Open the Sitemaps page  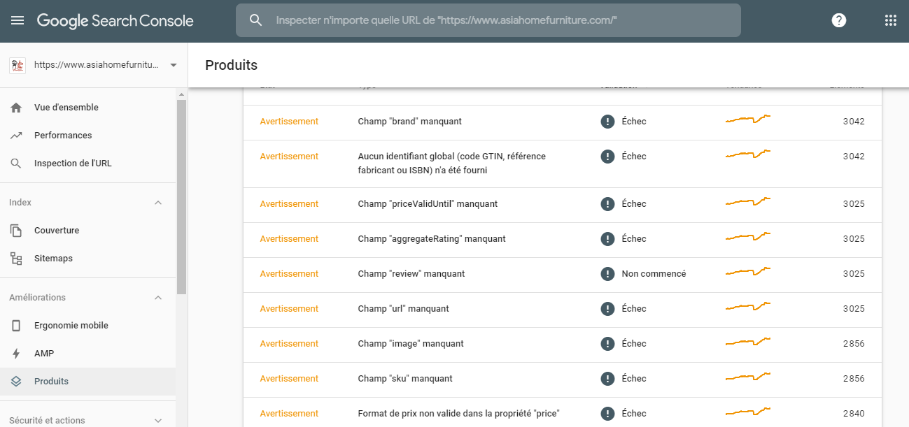click(x=88, y=259)
